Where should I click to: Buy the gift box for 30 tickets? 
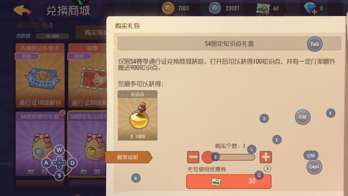click(229, 182)
